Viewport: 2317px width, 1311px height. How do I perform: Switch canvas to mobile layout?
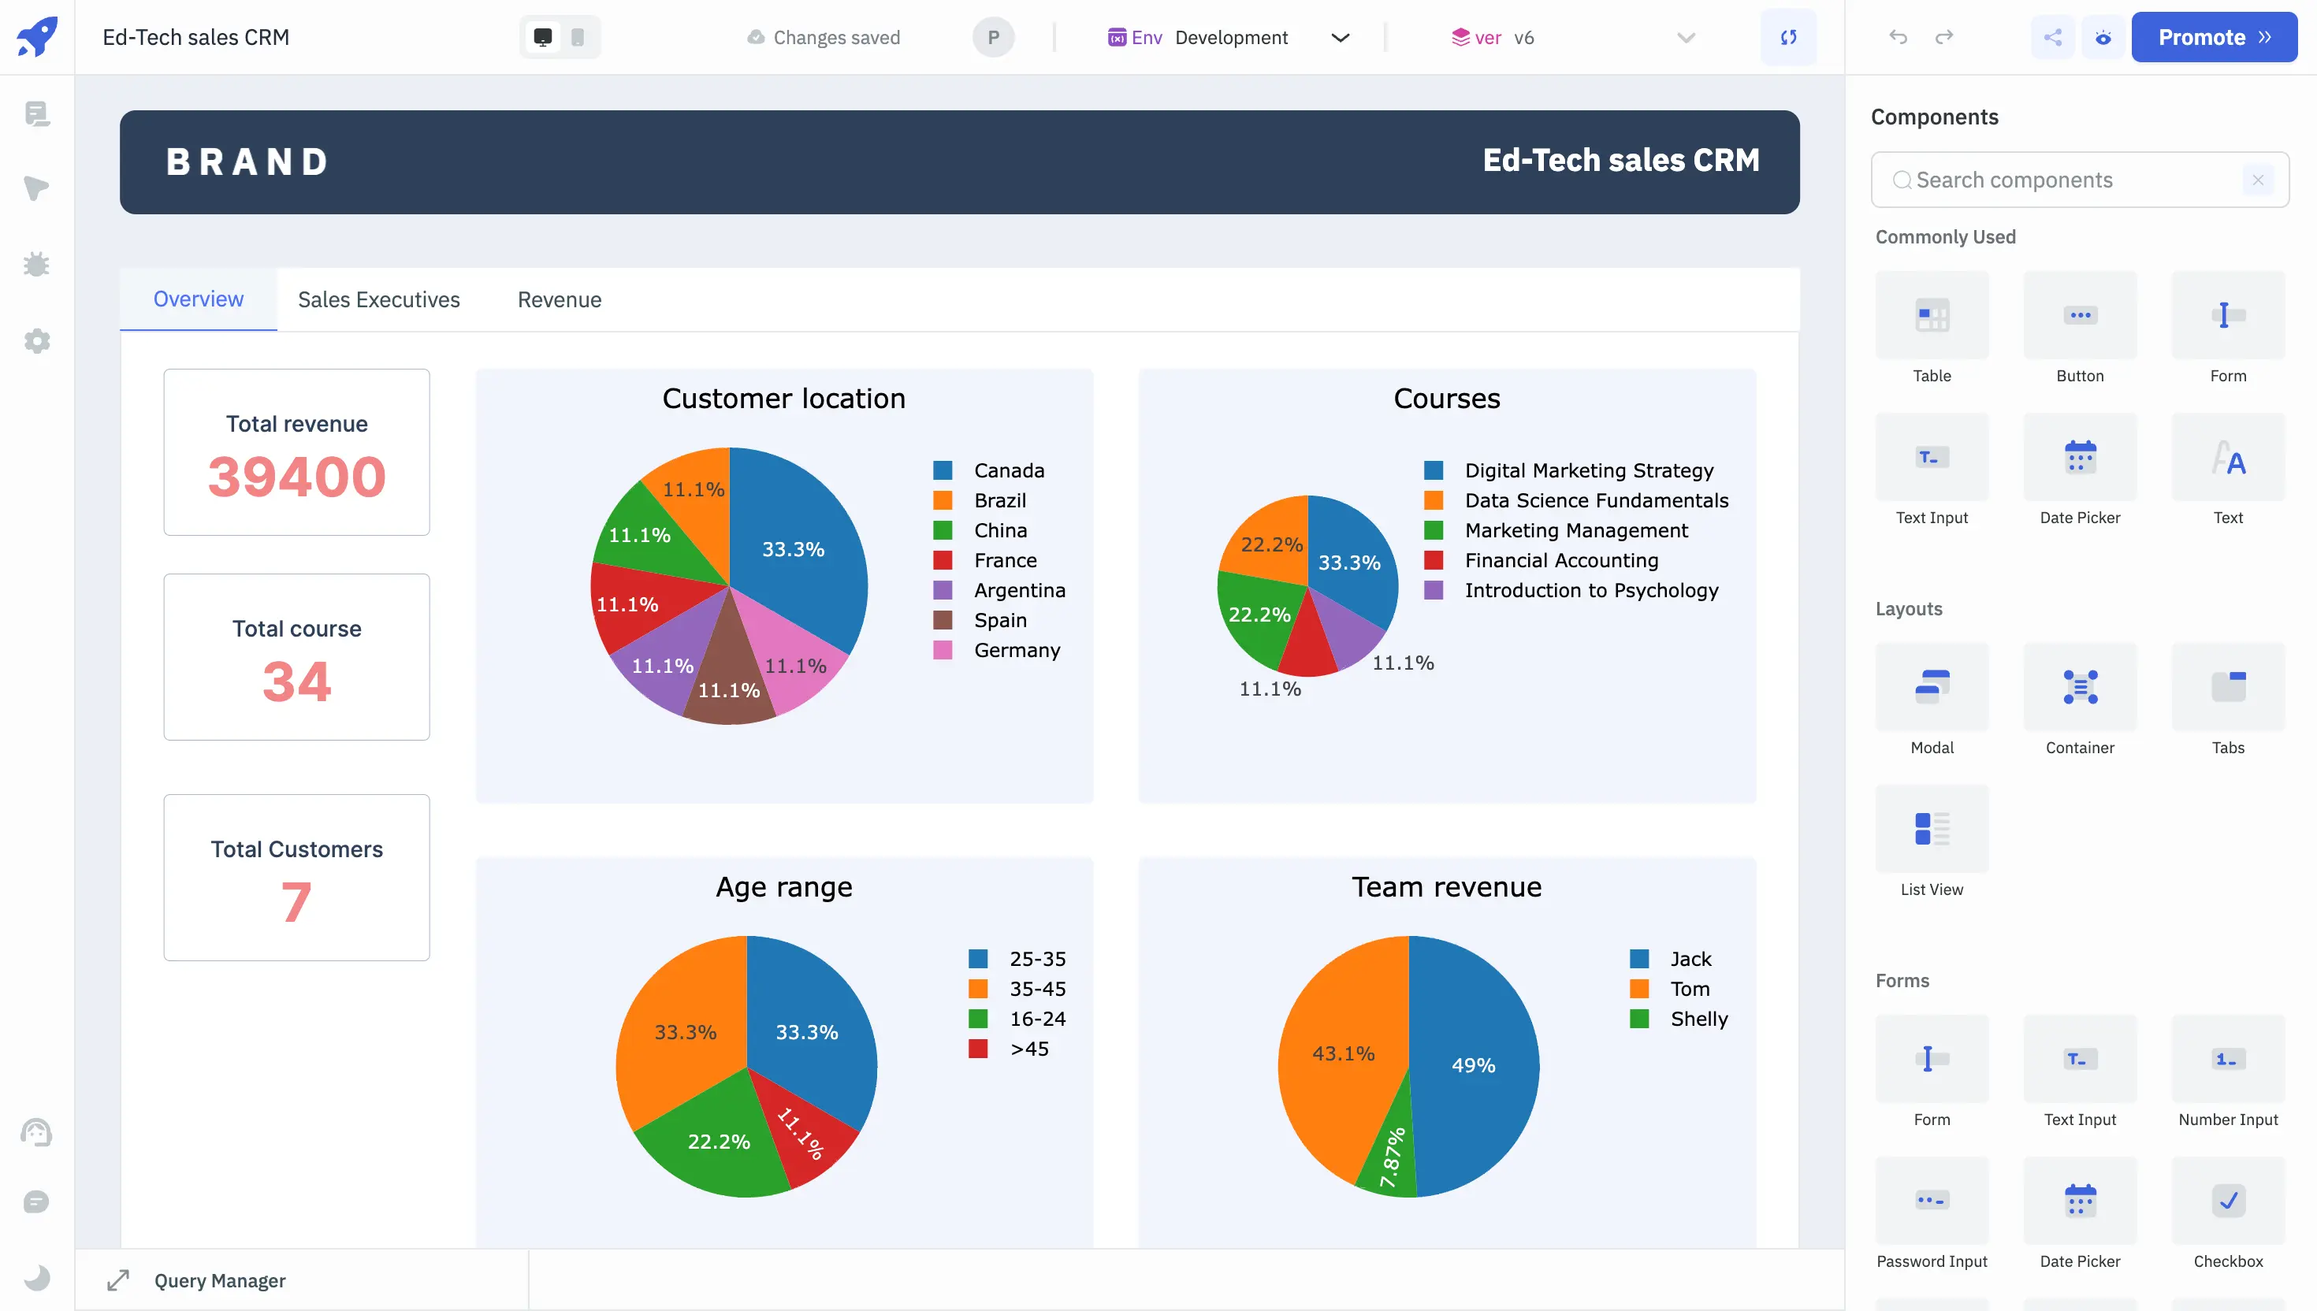tap(578, 37)
